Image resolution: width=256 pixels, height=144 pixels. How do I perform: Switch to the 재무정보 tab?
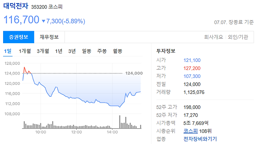(49, 37)
